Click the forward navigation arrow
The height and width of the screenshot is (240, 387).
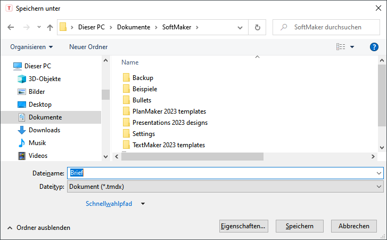click(27, 27)
